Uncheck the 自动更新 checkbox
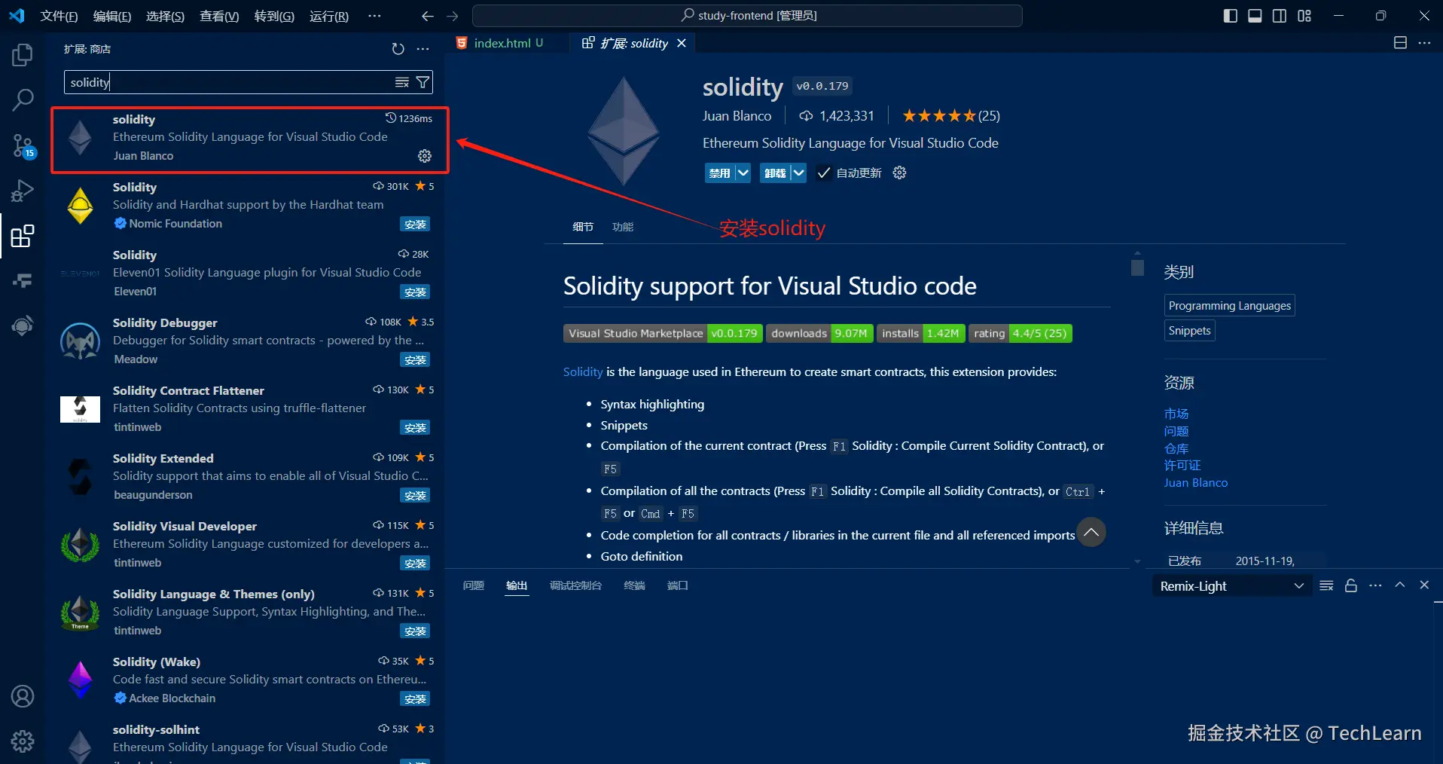Image resolution: width=1443 pixels, height=764 pixels. [824, 173]
